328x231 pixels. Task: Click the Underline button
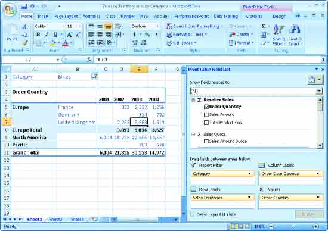pos(55,35)
